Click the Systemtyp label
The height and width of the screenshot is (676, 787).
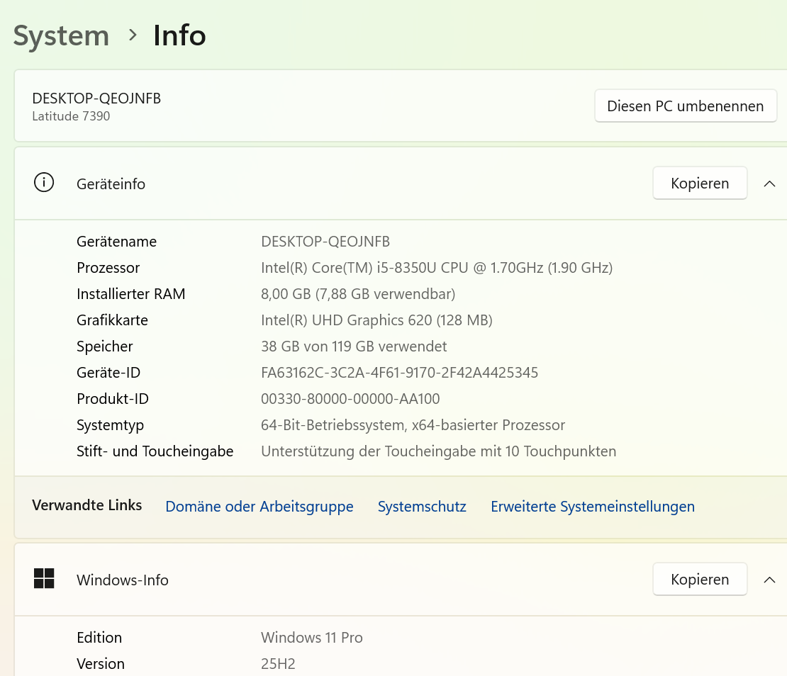110,425
